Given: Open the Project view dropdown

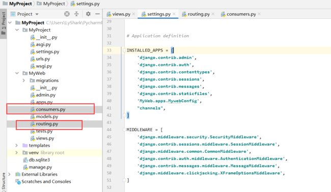Looking at the screenshot, I should click(x=37, y=14).
